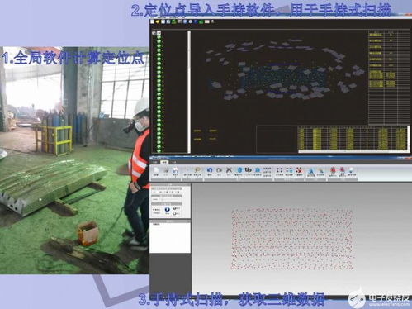Click the 'Up' icon in scanner ribbon
This screenshot has height=309, width=412.
249,170
